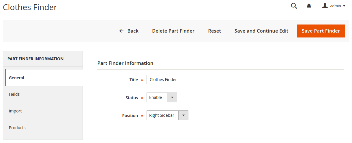
Task: Go to the Products tab
Action: [x=17, y=128]
